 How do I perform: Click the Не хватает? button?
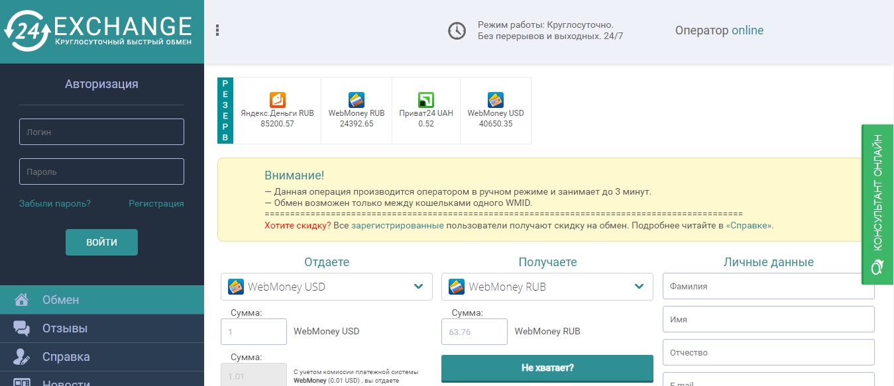[x=547, y=367]
